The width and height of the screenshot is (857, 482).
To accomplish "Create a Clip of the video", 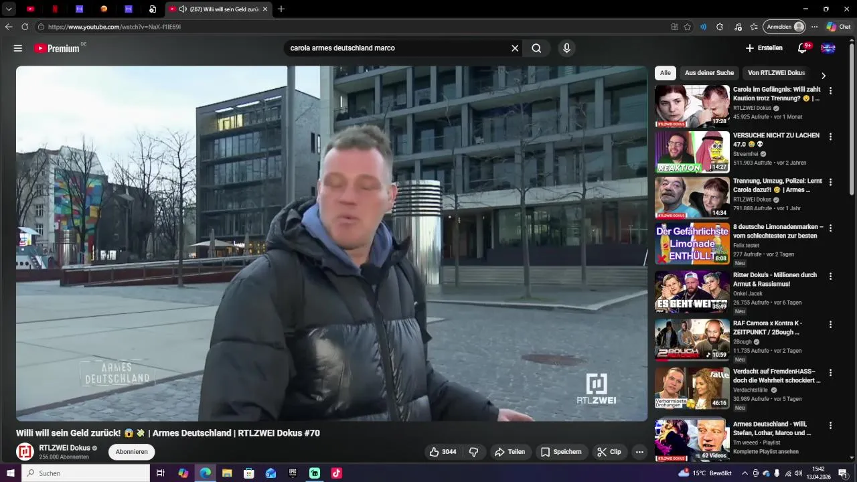I will click(x=609, y=452).
